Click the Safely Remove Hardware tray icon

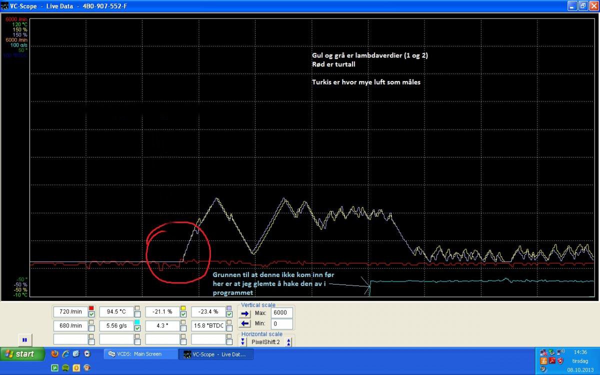tap(551, 352)
